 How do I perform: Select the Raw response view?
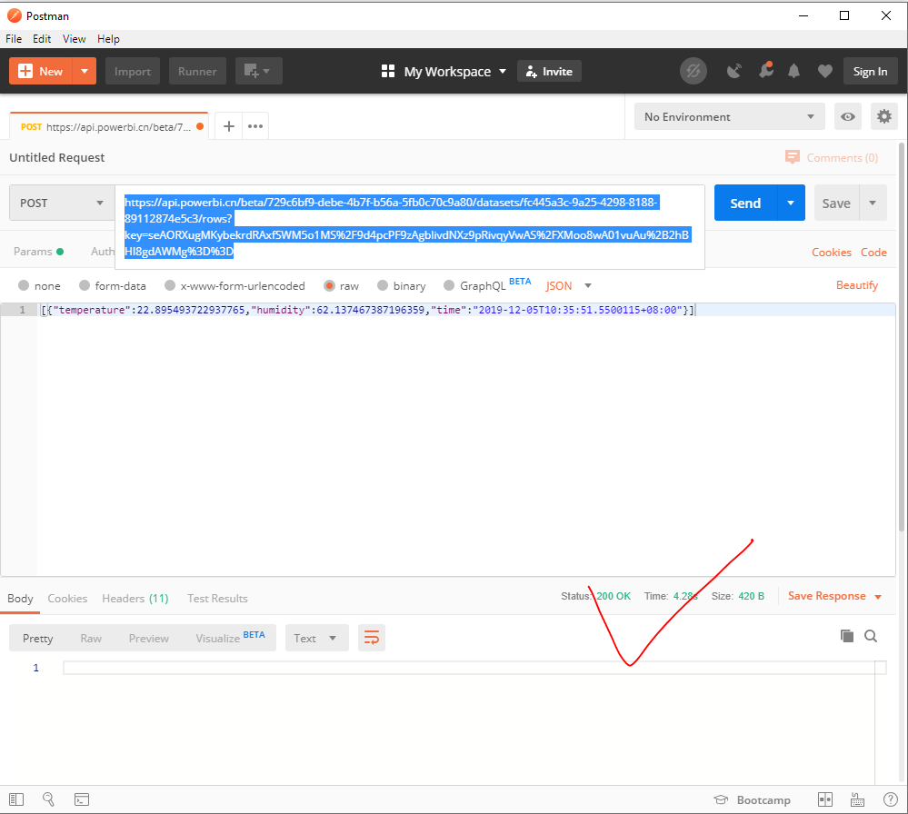(91, 638)
